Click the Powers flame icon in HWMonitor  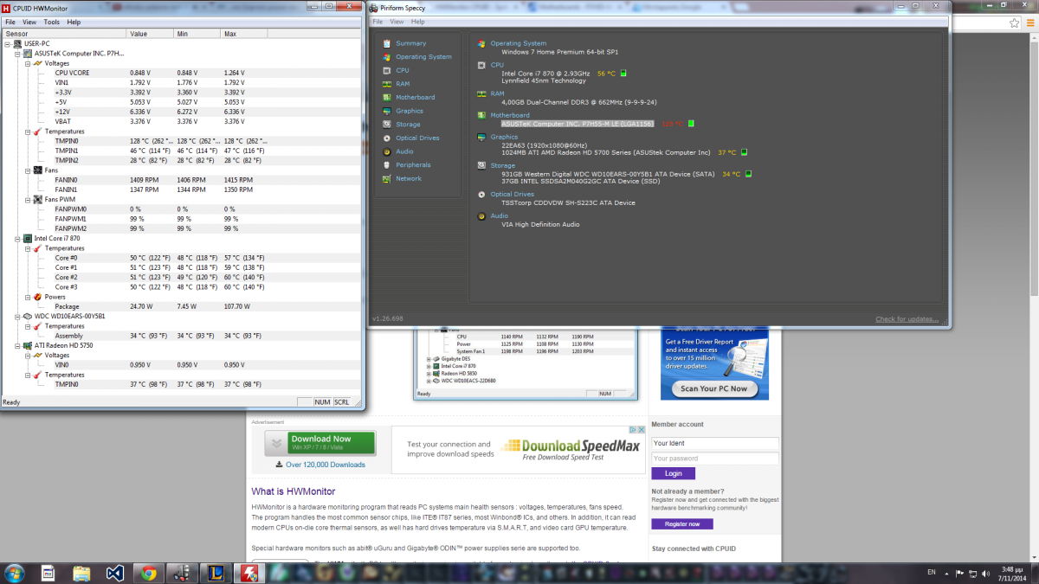click(38, 297)
